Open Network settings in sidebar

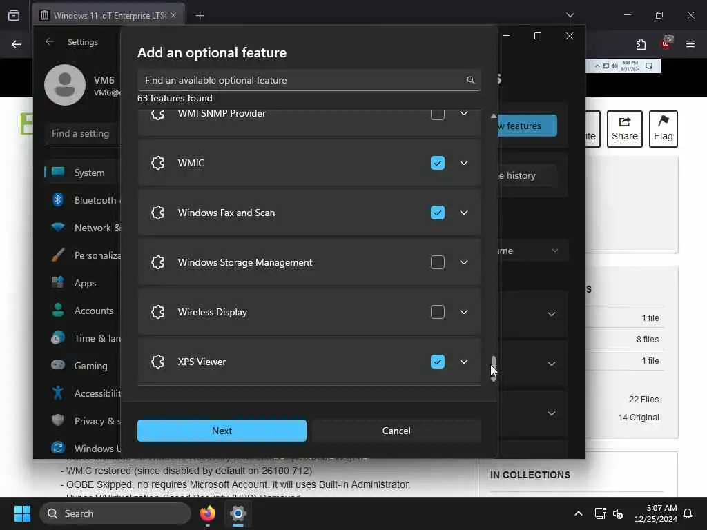(x=83, y=228)
